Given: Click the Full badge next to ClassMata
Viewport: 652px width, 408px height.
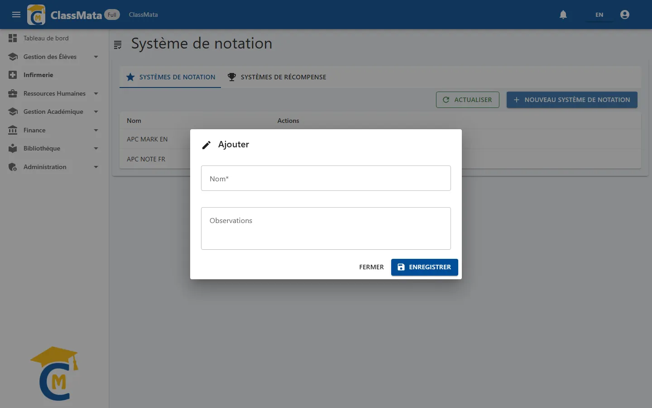Looking at the screenshot, I should (112, 15).
